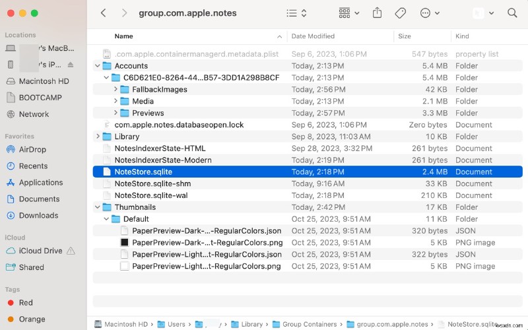
Task: Sort by the Kind column
Action: tap(462, 36)
